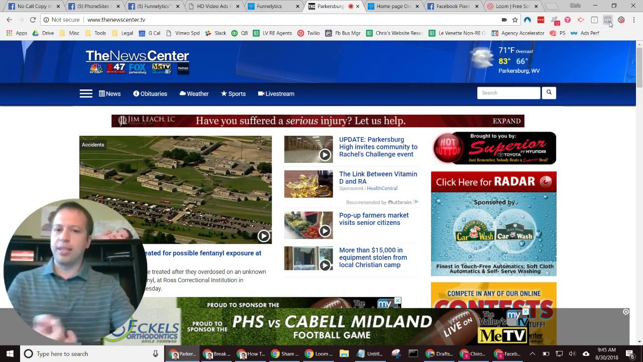Close the PHS vs Cabell Midland banner

coord(626,312)
